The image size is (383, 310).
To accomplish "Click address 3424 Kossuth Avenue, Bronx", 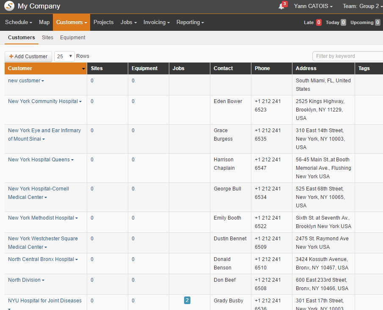I will pos(322,264).
